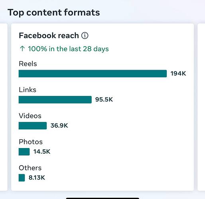Click the 36.9K Videos value

tap(59, 125)
